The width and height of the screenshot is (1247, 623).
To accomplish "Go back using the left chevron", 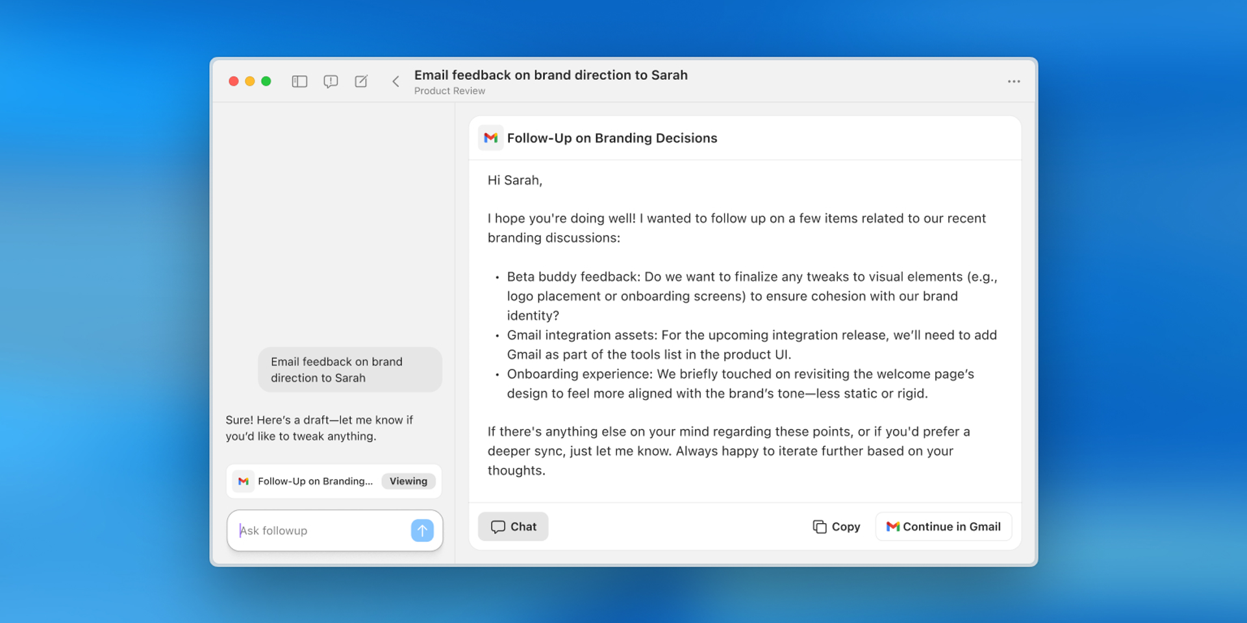I will [396, 81].
